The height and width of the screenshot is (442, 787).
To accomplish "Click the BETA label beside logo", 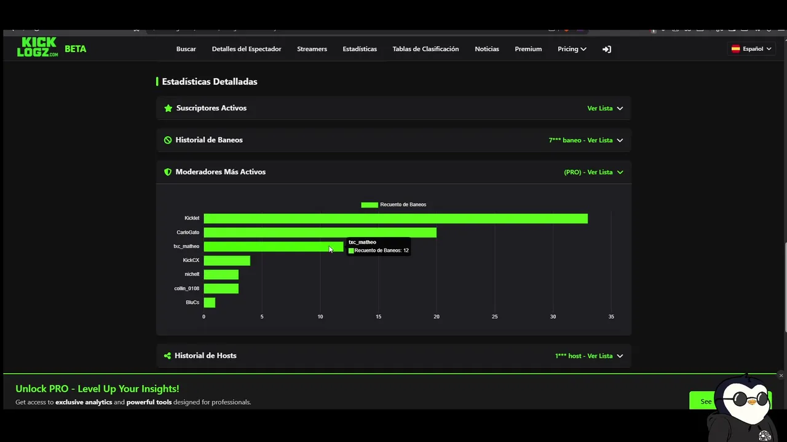I will [x=76, y=49].
